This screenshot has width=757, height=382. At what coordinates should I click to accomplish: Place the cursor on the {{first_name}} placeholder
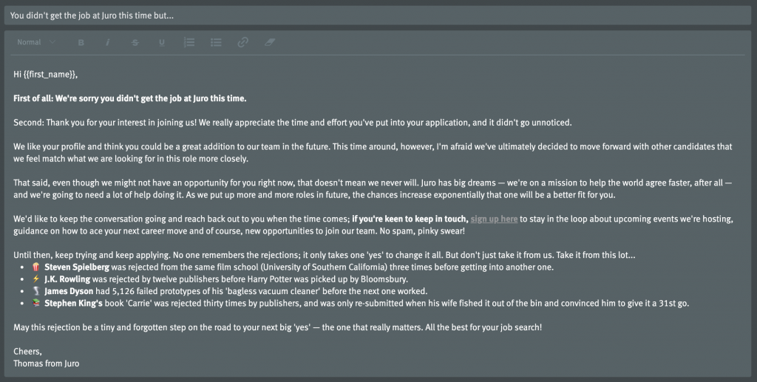point(50,75)
